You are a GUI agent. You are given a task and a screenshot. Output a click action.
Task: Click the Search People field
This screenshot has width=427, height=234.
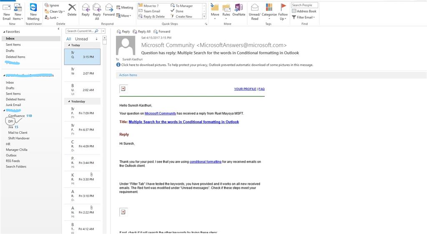[x=304, y=5]
